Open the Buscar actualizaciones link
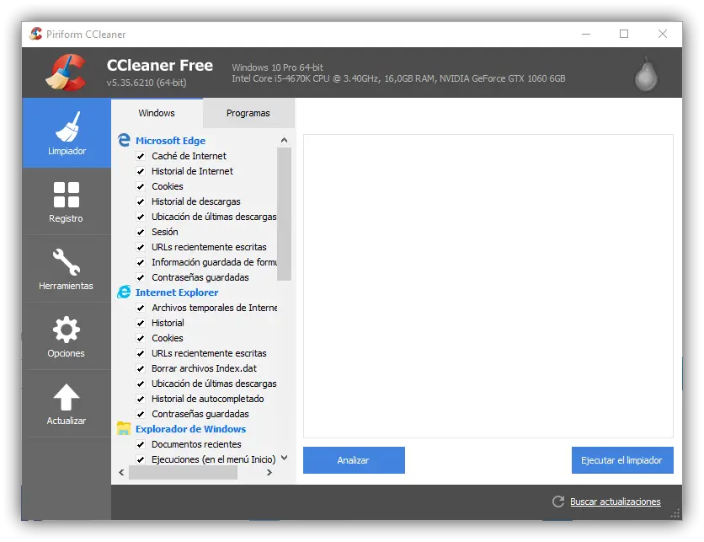This screenshot has width=704, height=542. tap(615, 502)
